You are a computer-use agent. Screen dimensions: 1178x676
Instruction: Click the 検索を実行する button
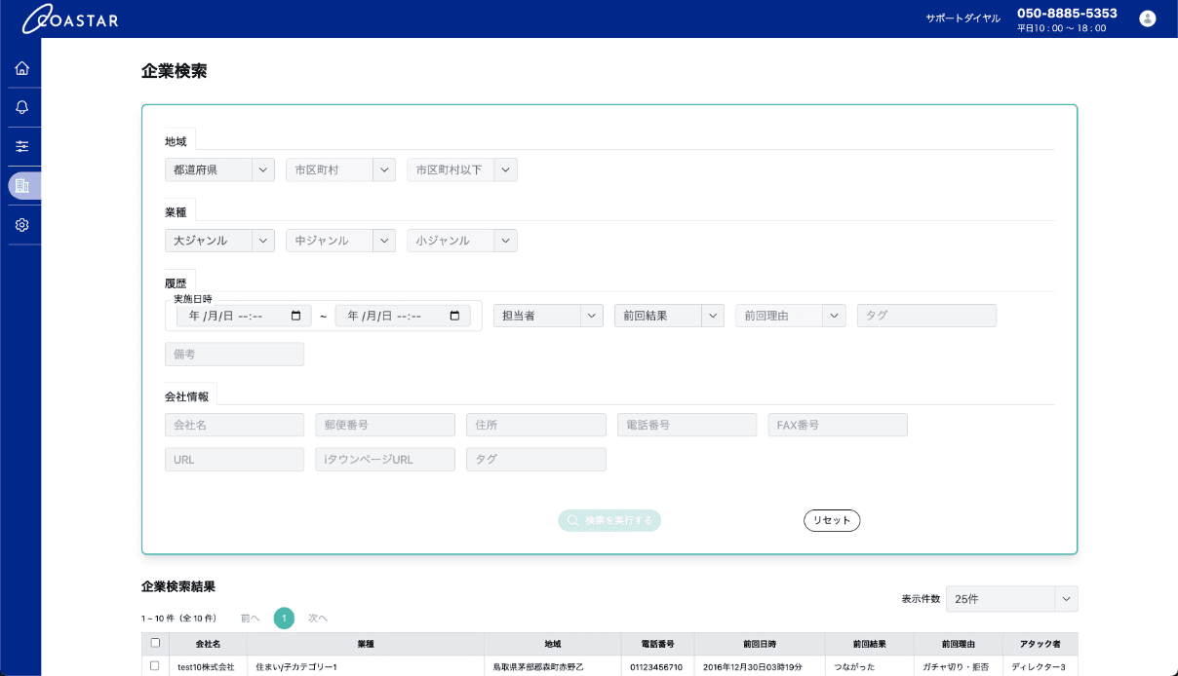click(x=609, y=520)
